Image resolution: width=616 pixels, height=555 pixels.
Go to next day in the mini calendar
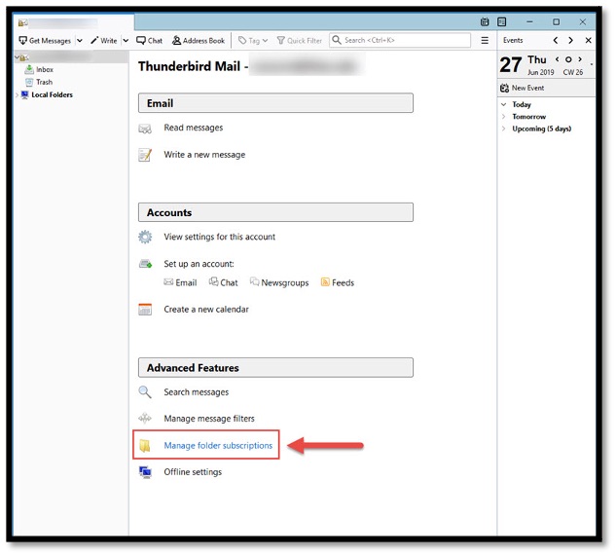[580, 59]
